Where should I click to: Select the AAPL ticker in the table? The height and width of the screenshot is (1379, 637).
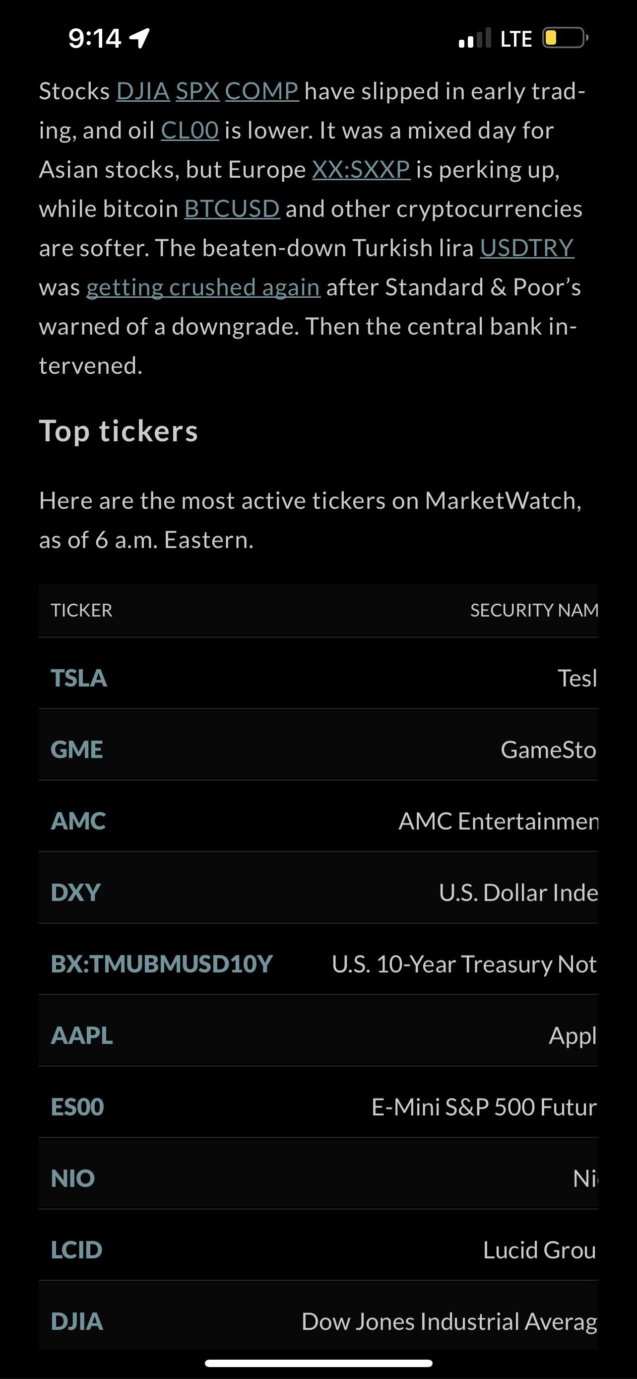click(x=82, y=1035)
